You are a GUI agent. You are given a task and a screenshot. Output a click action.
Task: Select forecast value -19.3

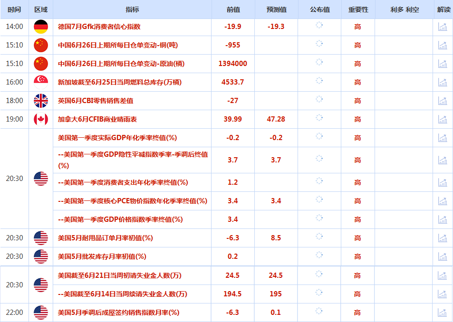pyautogui.click(x=276, y=27)
